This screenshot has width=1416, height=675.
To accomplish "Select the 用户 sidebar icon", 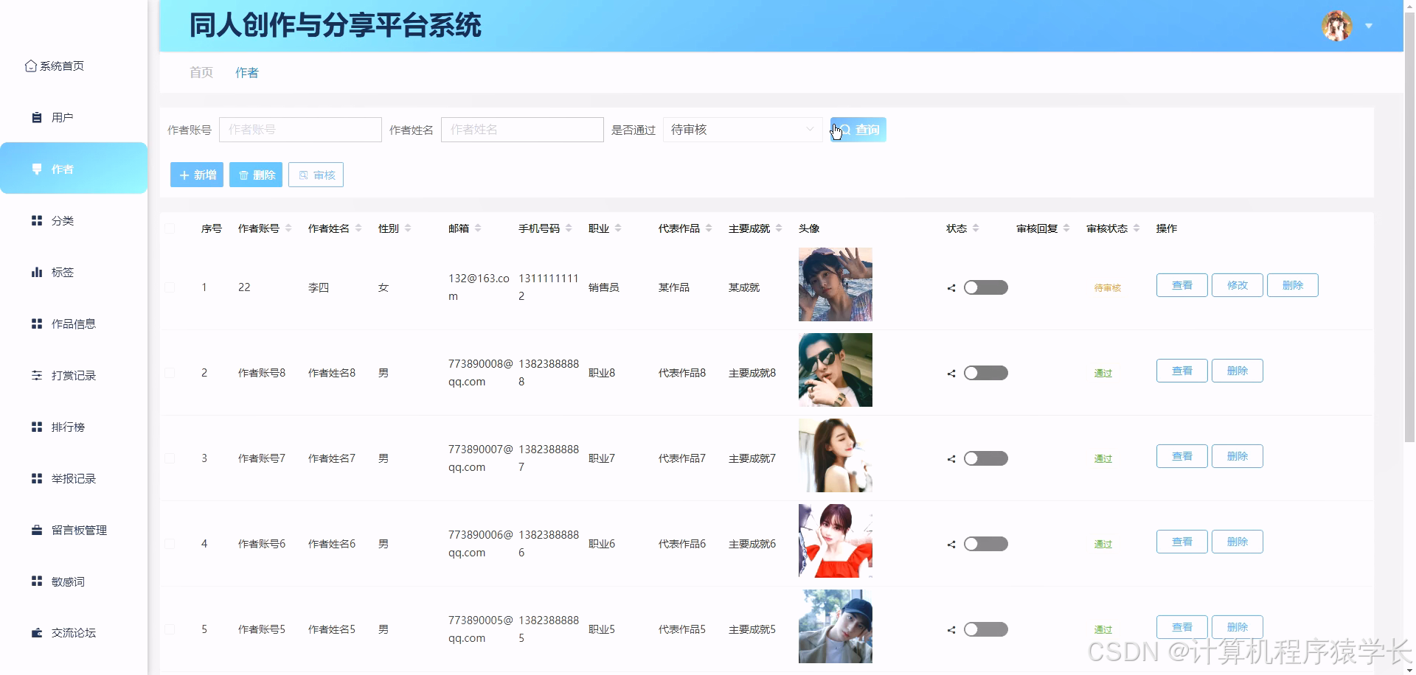I will coord(37,117).
